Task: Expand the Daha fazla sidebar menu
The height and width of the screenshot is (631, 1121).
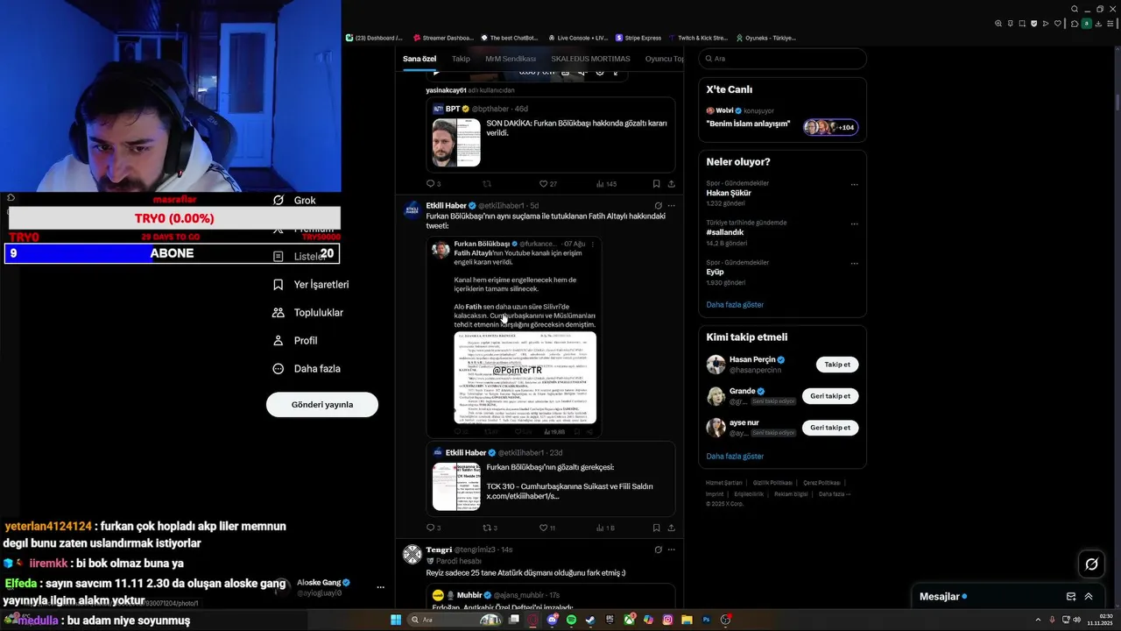Action: pos(307,369)
